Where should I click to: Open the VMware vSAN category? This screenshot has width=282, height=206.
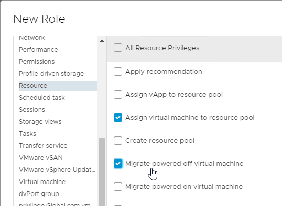(x=41, y=158)
